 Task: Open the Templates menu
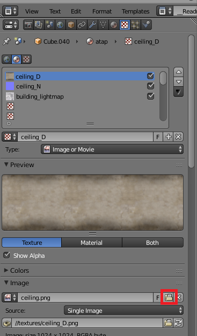click(136, 11)
